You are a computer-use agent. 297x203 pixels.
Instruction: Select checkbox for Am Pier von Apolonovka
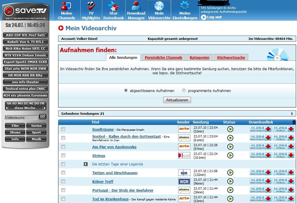63,146
